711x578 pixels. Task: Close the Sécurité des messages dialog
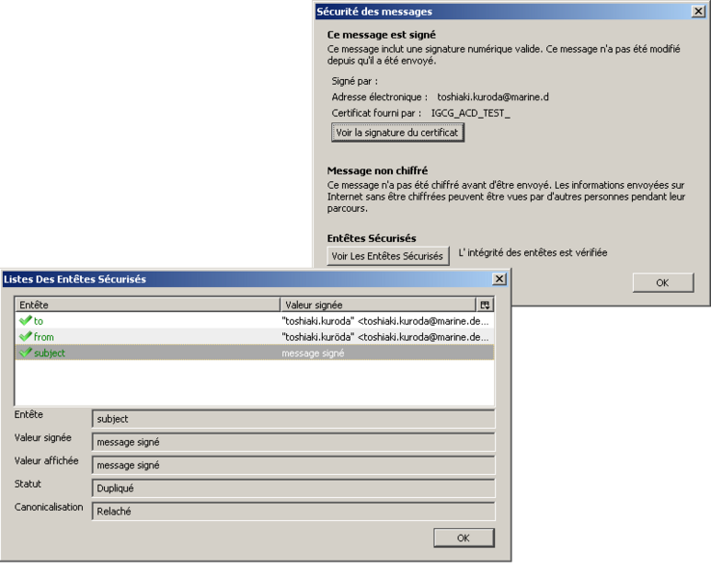pos(698,12)
